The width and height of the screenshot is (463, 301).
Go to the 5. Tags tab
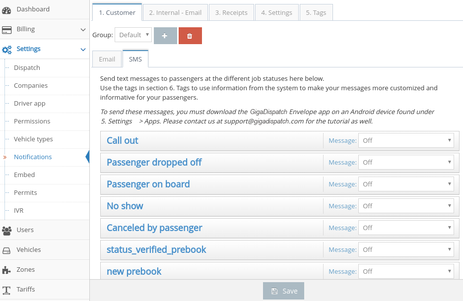click(316, 12)
